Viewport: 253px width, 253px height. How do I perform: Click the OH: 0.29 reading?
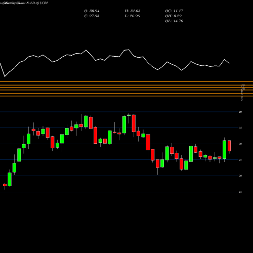174,16
